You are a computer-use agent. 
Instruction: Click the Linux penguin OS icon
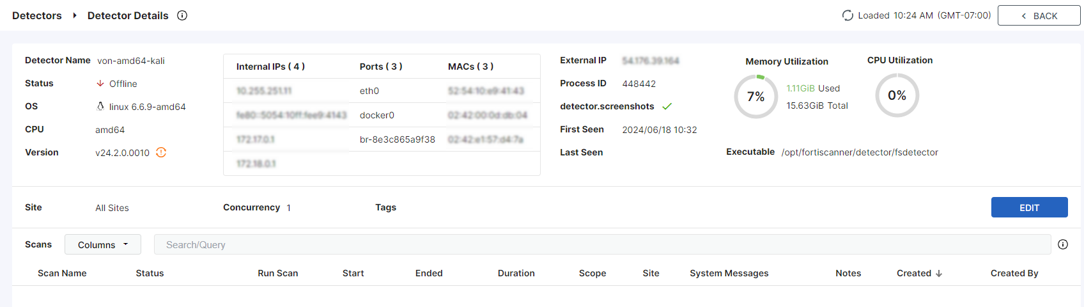tap(100, 106)
